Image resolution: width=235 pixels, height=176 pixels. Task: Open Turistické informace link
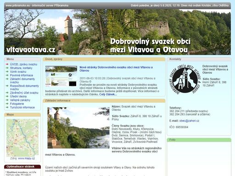coord(22,107)
